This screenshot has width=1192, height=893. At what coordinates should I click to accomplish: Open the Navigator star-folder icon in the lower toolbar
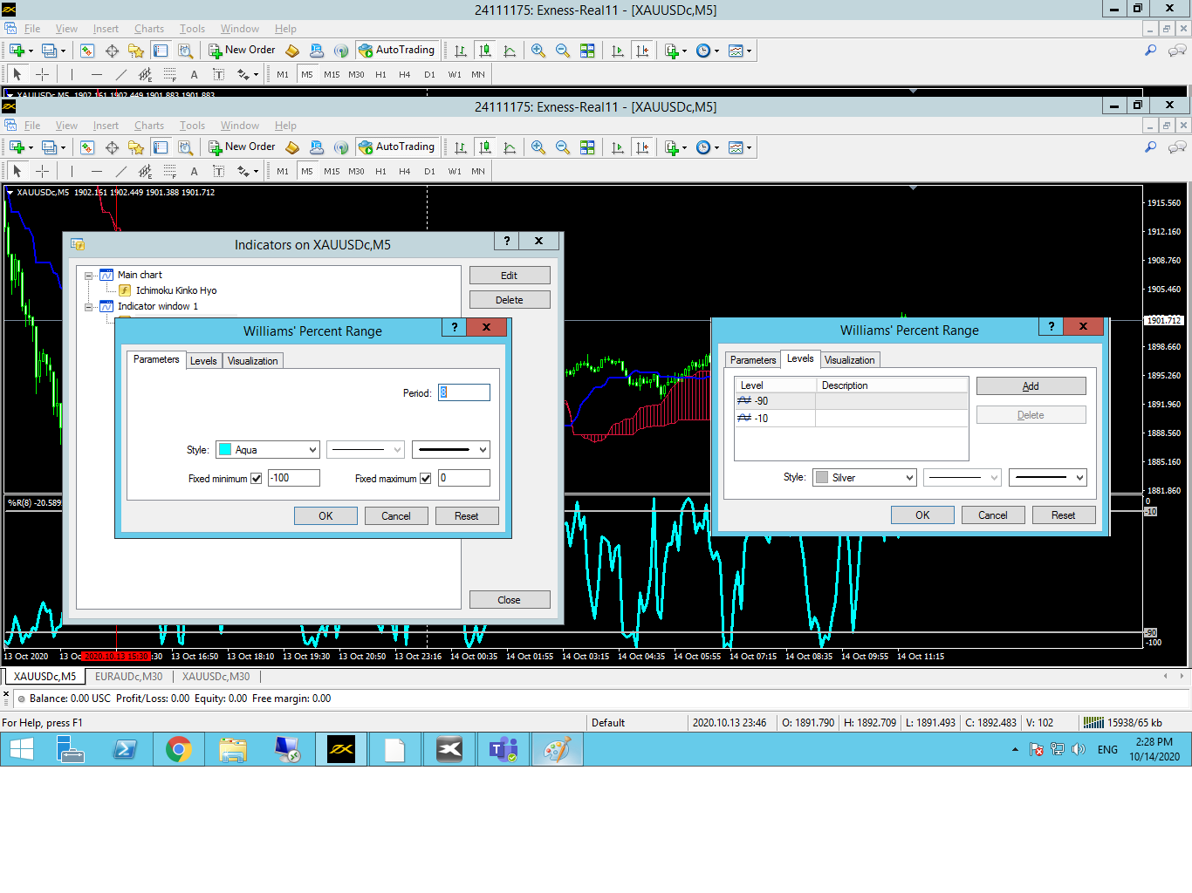[x=136, y=147]
